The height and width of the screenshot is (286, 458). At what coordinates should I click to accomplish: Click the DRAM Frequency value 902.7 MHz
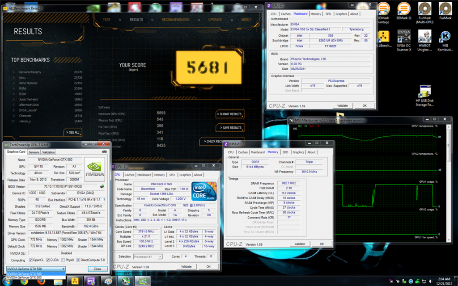(x=289, y=183)
